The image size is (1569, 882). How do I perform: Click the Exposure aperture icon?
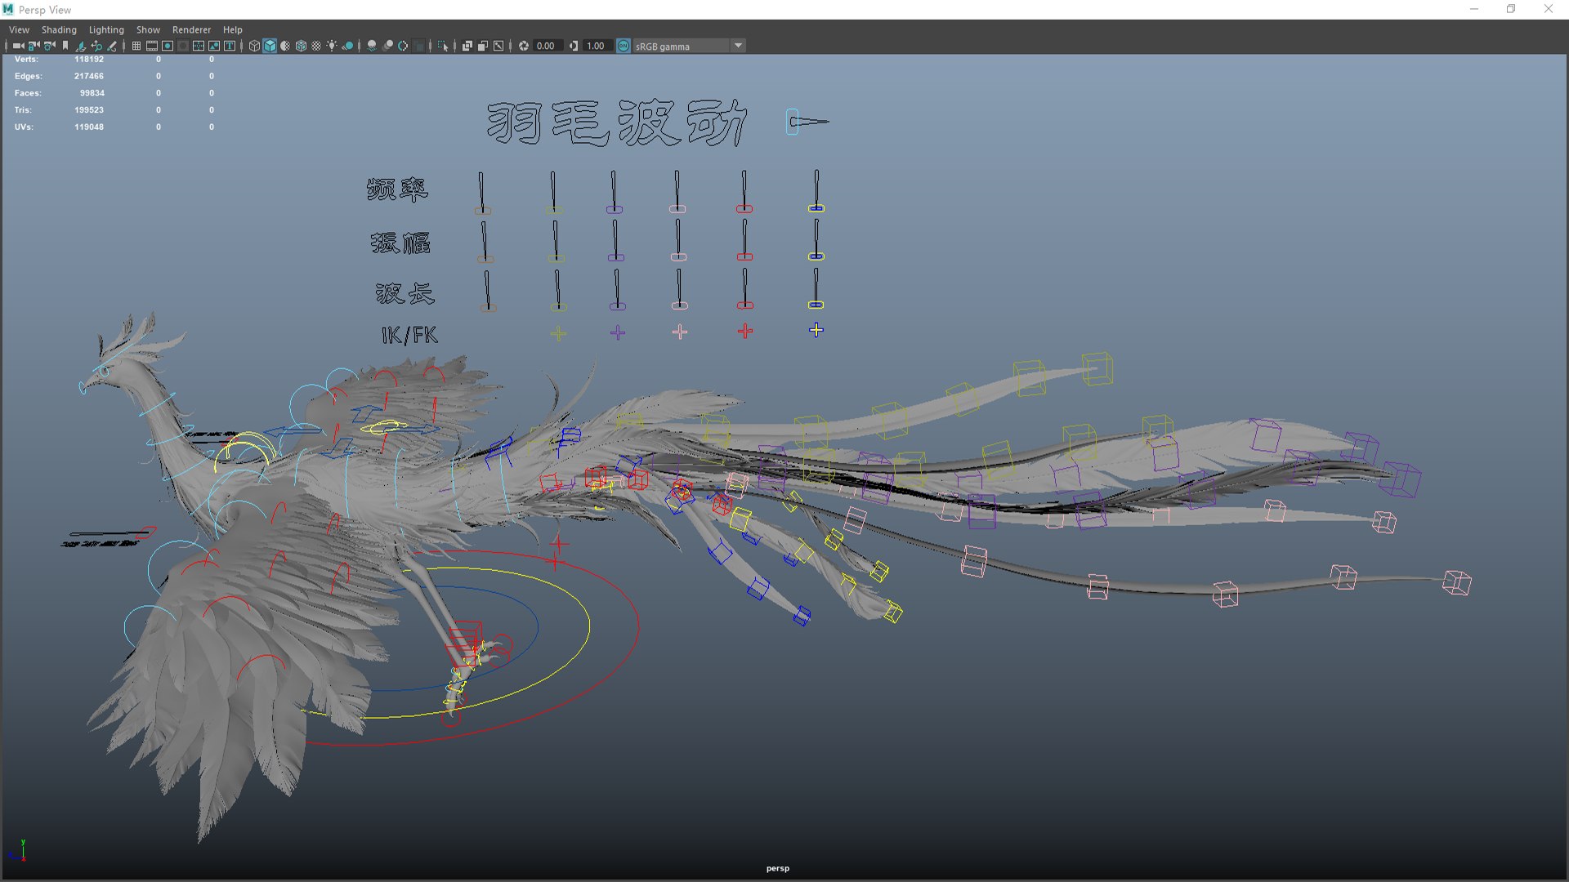coord(524,46)
